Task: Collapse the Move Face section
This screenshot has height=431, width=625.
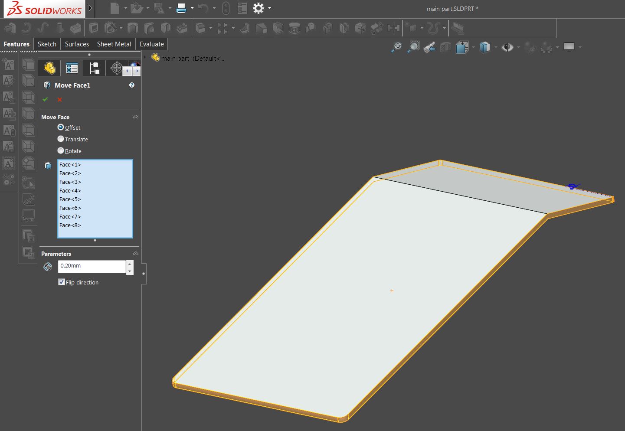Action: coord(135,117)
